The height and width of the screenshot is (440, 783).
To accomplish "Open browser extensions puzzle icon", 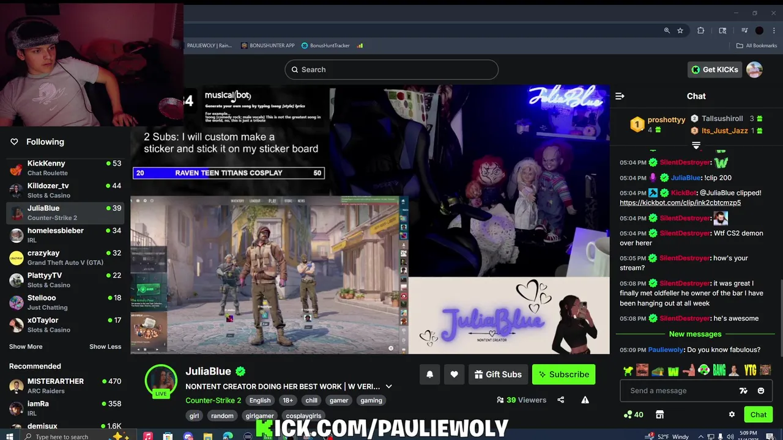I will tap(701, 31).
